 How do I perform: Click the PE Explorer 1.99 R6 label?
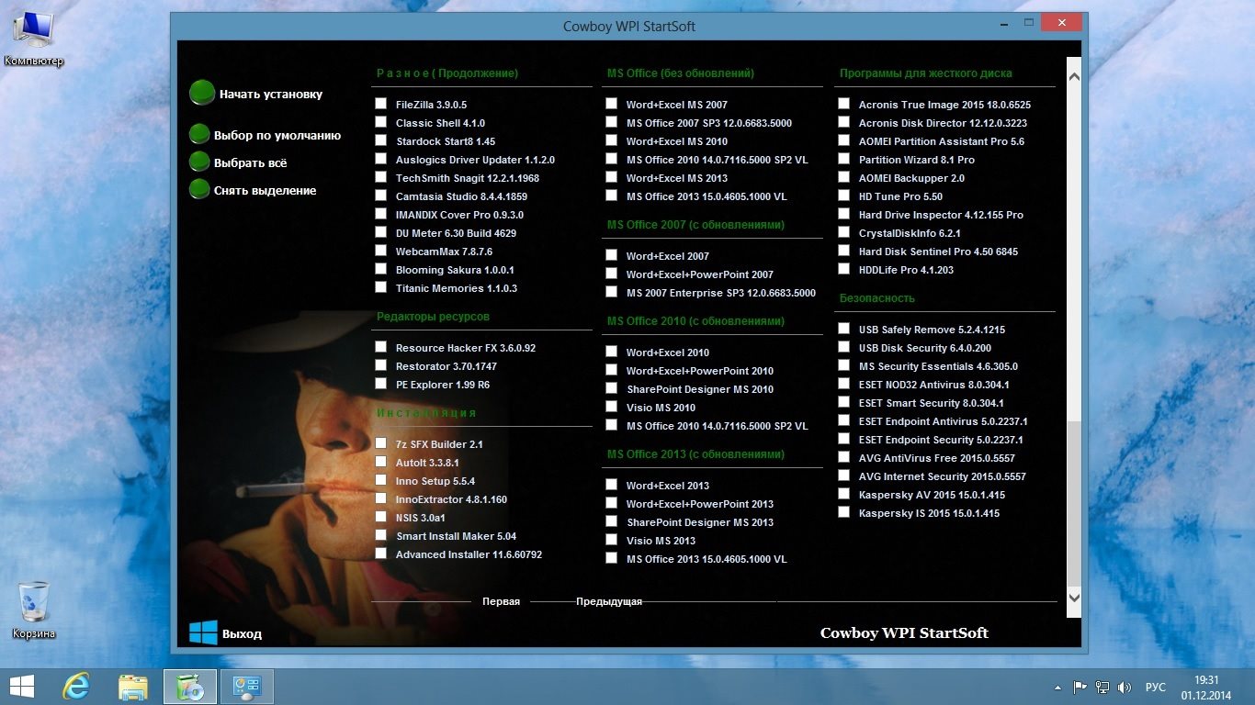pos(443,385)
